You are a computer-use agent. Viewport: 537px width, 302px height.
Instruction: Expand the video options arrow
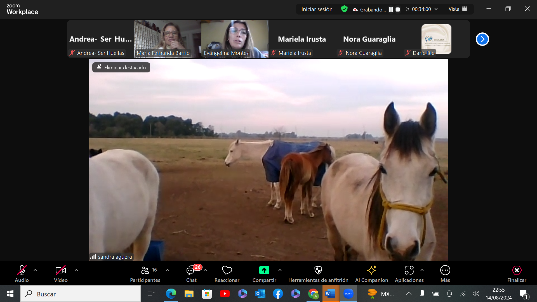tap(76, 270)
